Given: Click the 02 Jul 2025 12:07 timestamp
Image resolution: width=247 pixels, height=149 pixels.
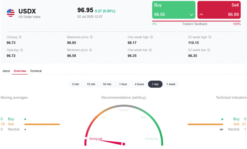Looking at the screenshot, I should (x=90, y=17).
